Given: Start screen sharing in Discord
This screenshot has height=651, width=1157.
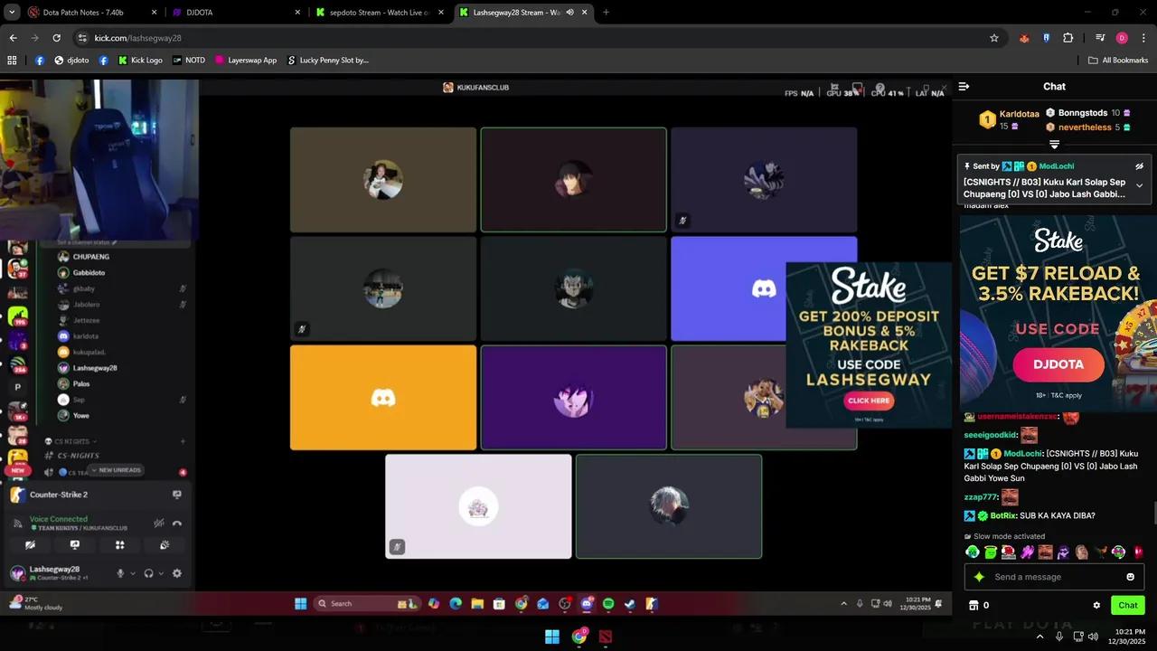Looking at the screenshot, I should pyautogui.click(x=74, y=545).
